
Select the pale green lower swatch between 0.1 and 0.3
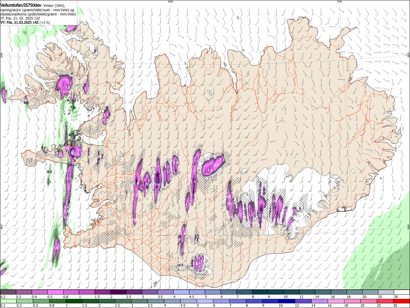8,301
